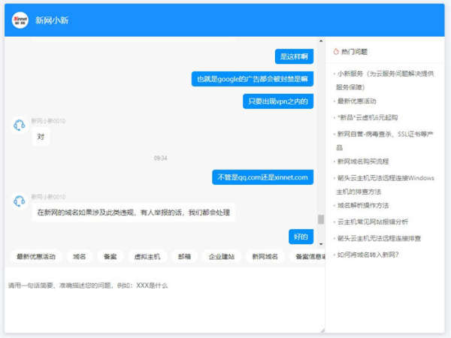Choose the 备案 quick topic
The width and height of the screenshot is (451, 338).
point(110,256)
